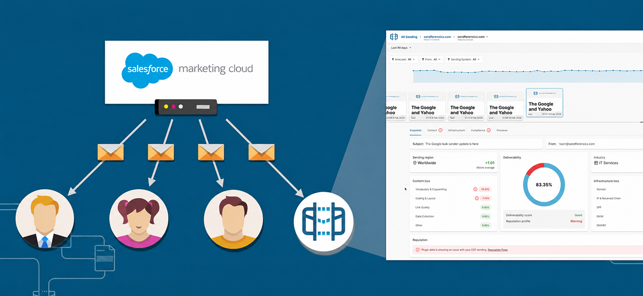The width and height of the screenshot is (643, 296).
Task: Click the All Sending breadcrumb link
Action: (409, 37)
